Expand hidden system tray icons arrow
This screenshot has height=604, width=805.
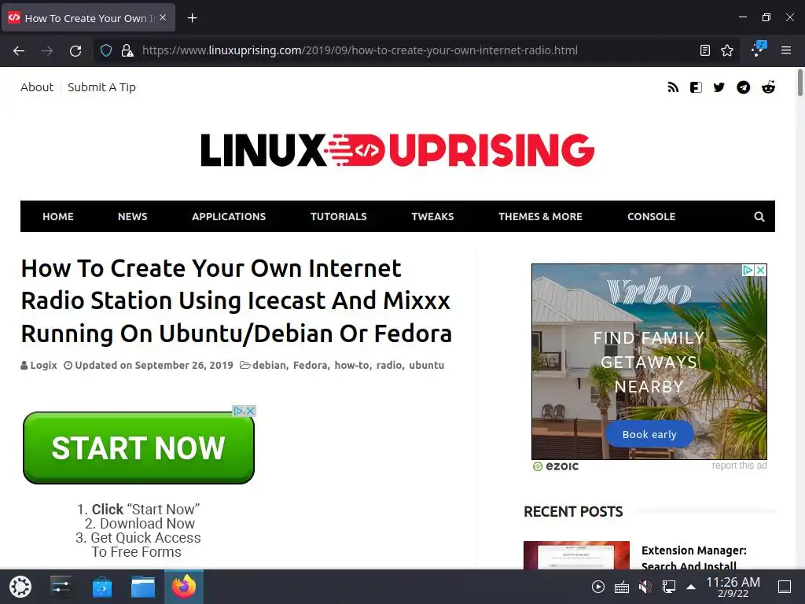tap(691, 587)
